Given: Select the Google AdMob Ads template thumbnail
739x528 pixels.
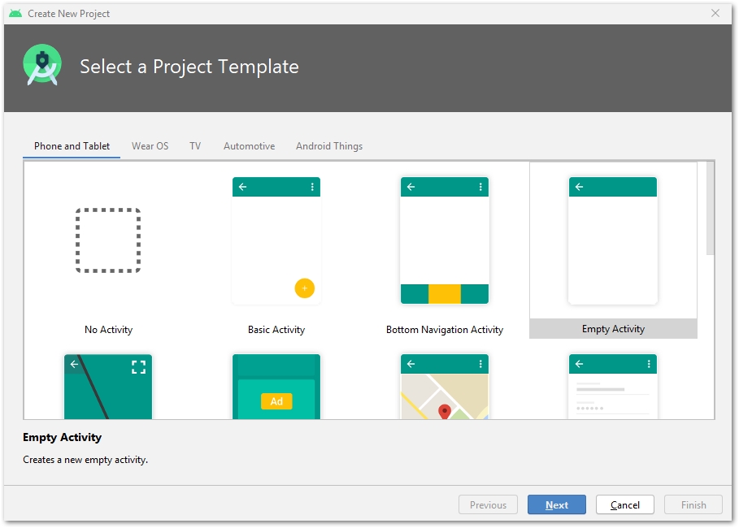Looking at the screenshot, I should coord(276,386).
